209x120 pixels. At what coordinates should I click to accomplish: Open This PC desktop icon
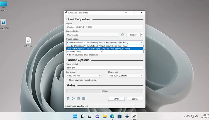pos(3,6)
